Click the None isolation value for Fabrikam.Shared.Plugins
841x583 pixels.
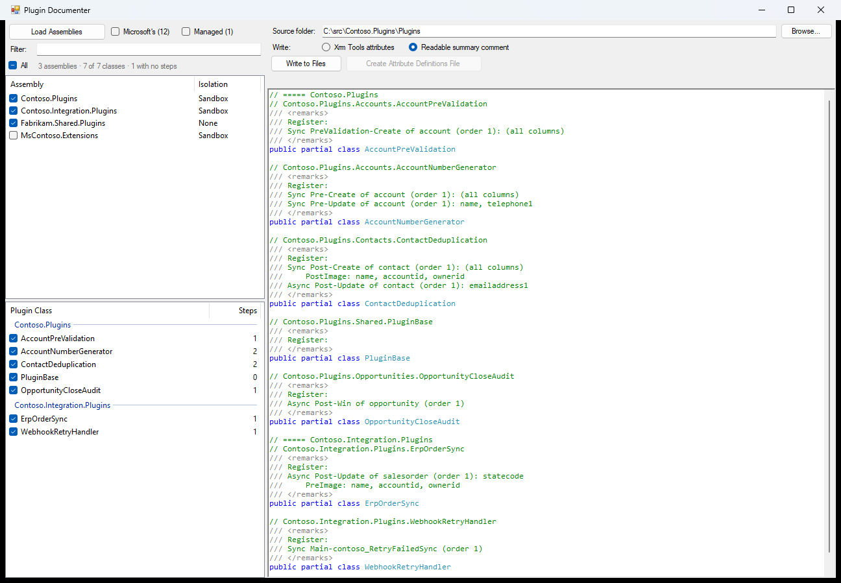click(208, 123)
